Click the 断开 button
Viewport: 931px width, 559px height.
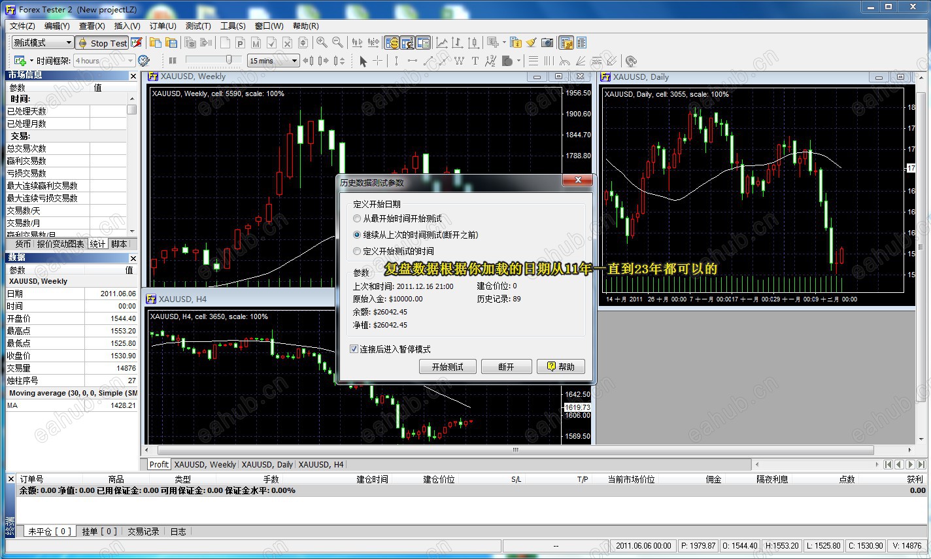point(506,367)
